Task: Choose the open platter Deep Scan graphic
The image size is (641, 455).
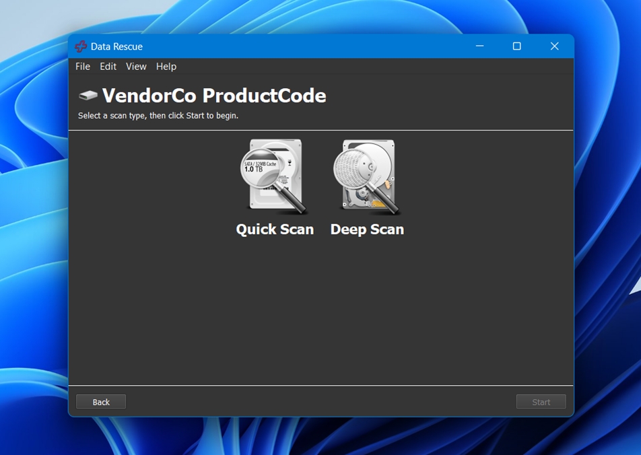Action: pos(367,176)
